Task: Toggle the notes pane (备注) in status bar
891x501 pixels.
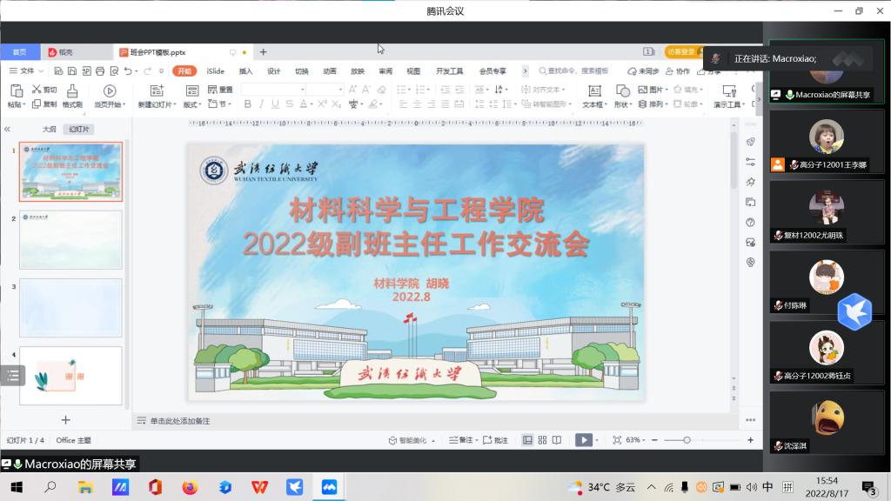Action: coord(463,440)
